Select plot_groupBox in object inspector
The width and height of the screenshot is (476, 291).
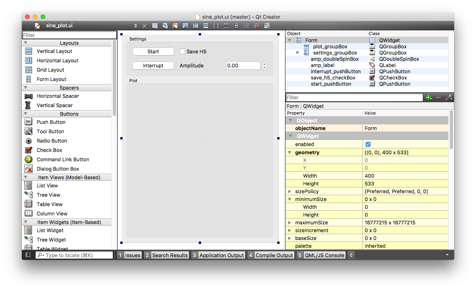pos(330,46)
